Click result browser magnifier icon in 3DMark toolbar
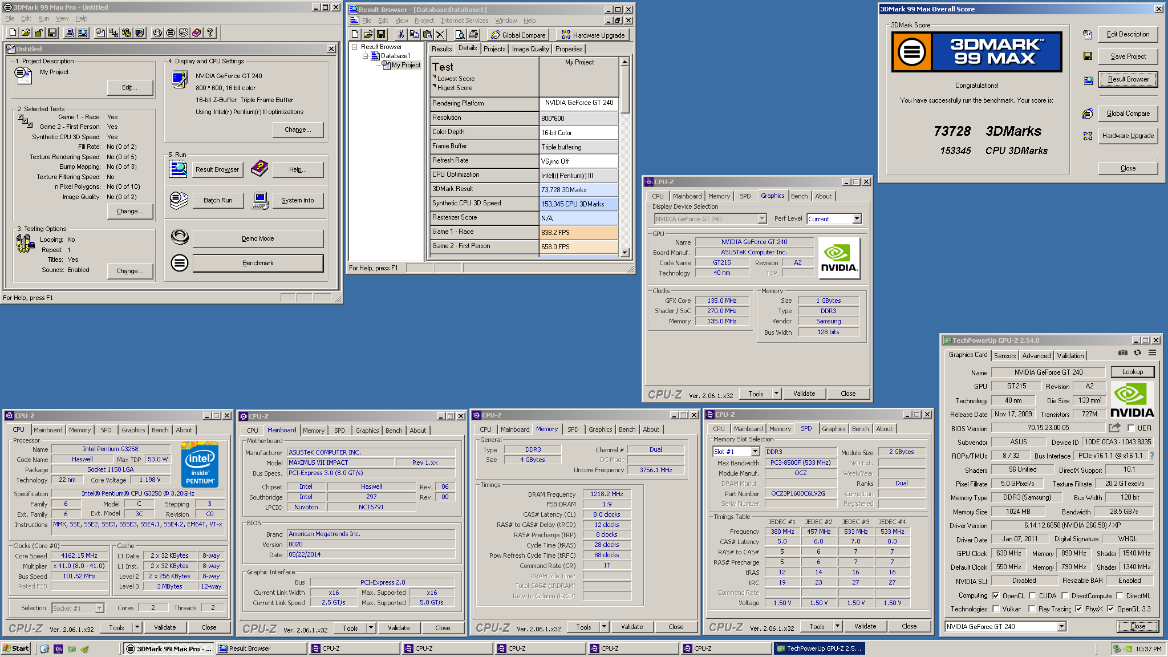 click(x=83, y=33)
